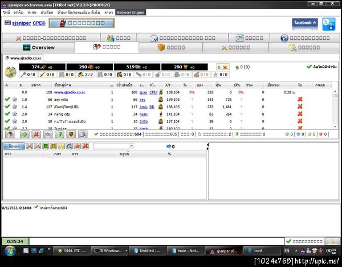Click the filter combo box text field
This screenshot has height=267, width=342.
pos(111,146)
